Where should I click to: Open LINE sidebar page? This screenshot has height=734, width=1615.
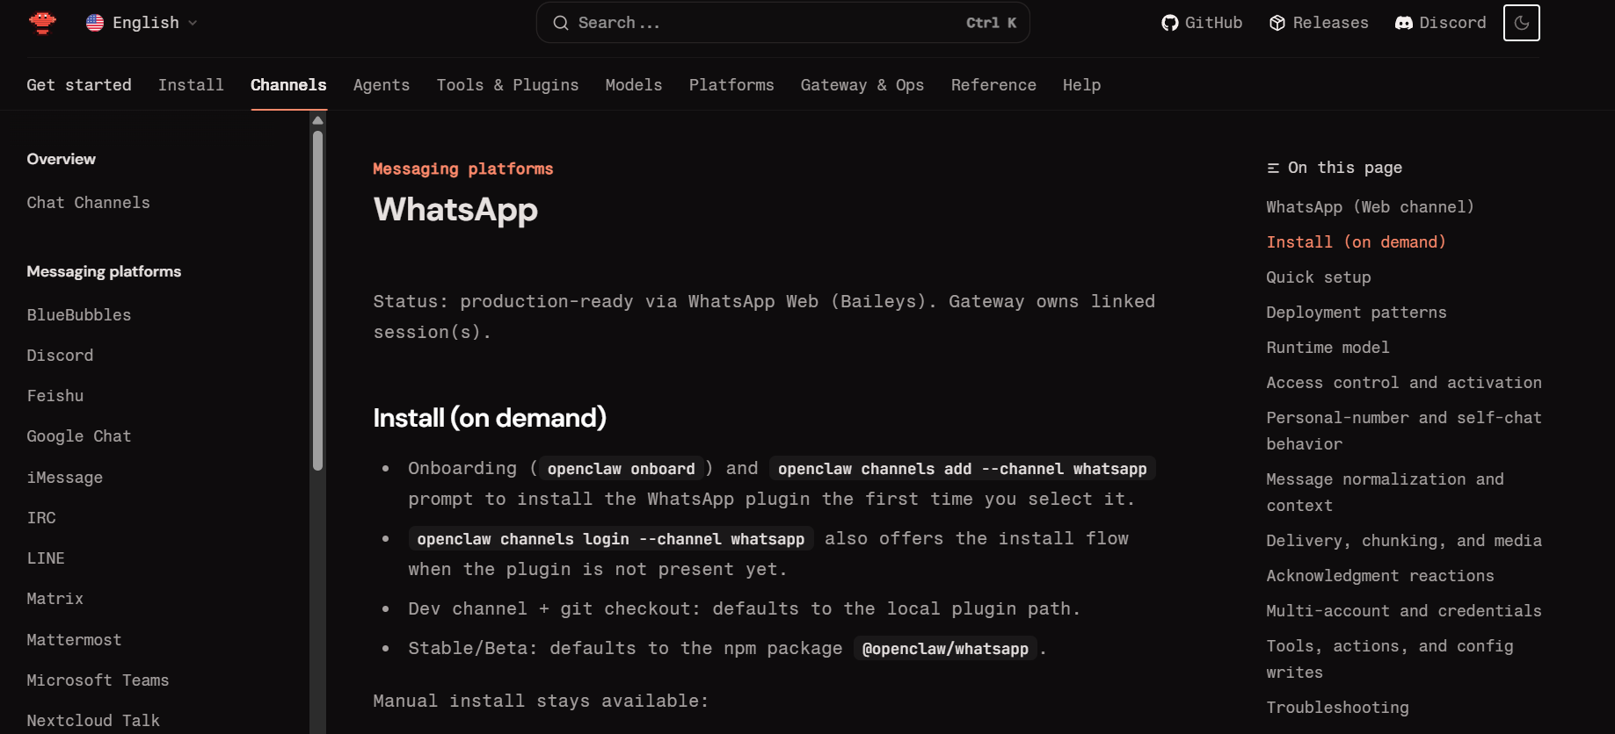point(46,558)
